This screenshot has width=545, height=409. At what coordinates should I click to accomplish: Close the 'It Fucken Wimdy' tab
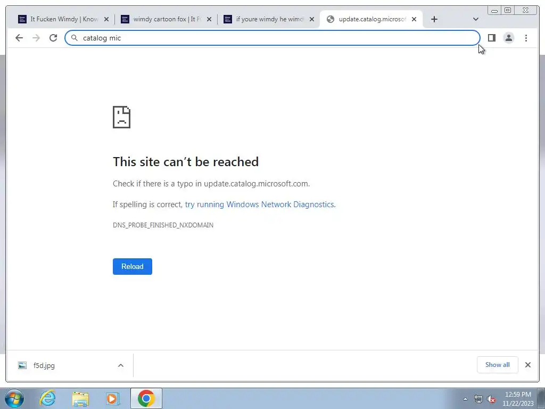(x=106, y=19)
